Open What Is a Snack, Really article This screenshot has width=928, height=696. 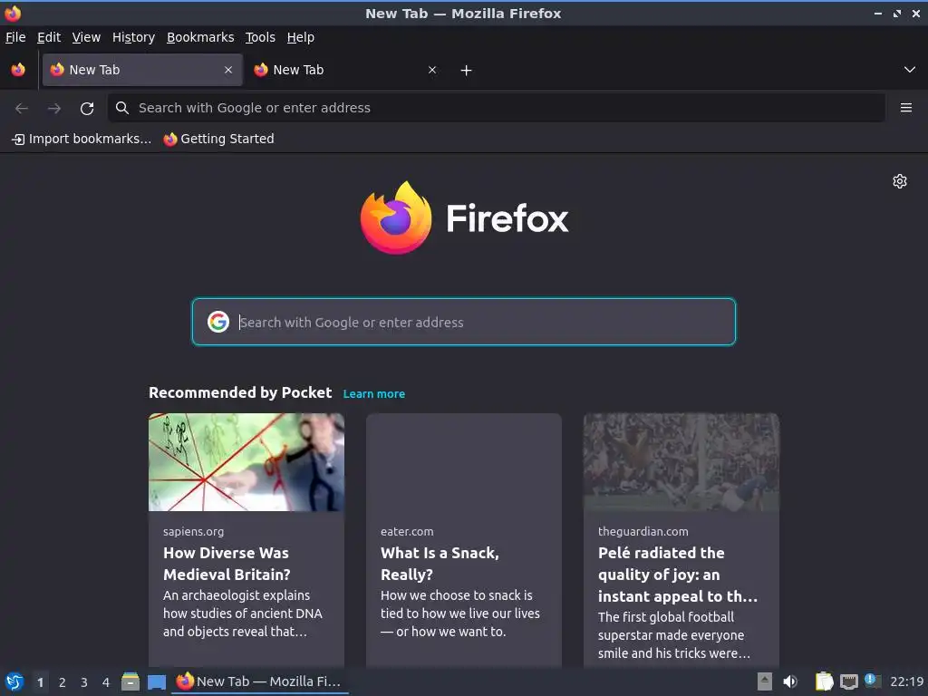click(440, 564)
